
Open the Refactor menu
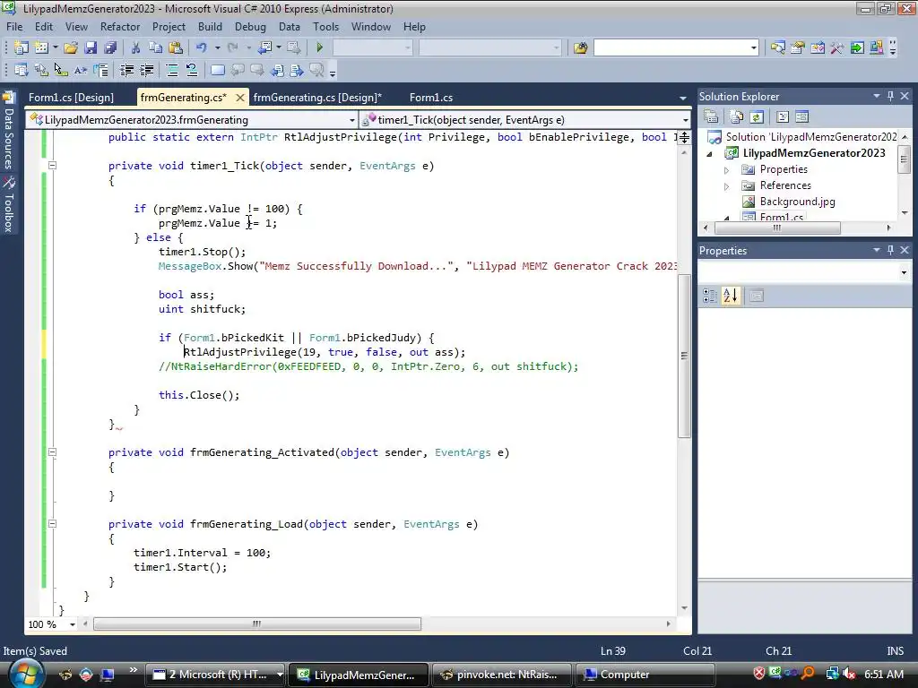point(120,27)
